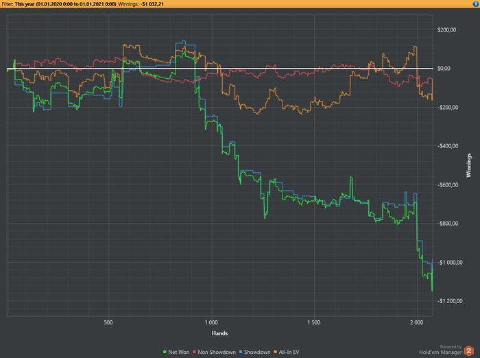Screen dimensions: 480x358
Task: Click the orange All-In EV color swatch
Action: 275,353
